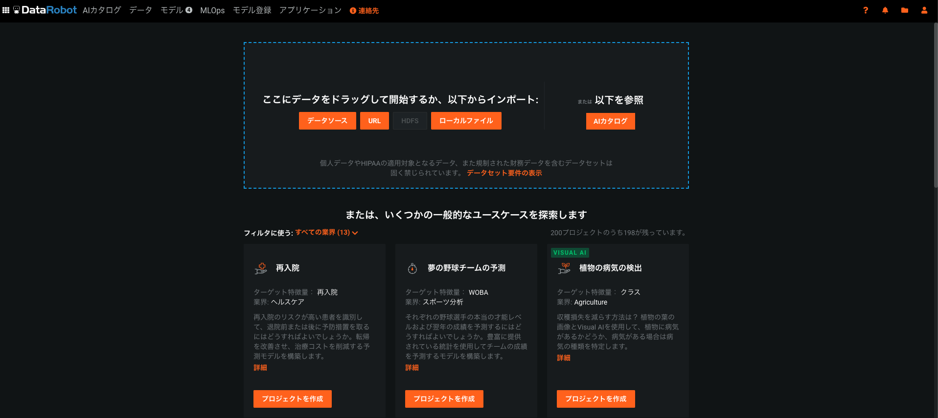Choose ローカルファイル import button

(x=466, y=121)
